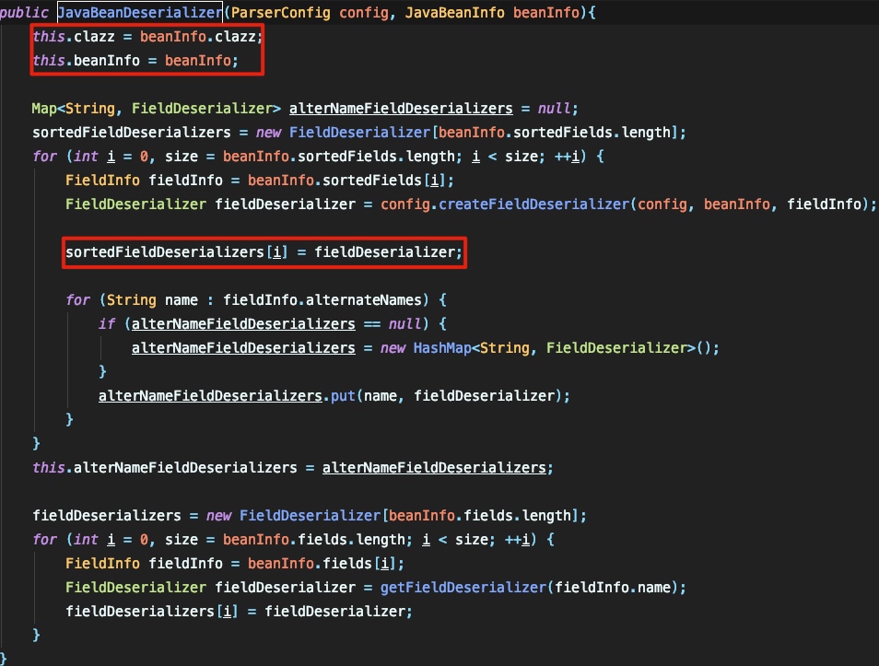Click the beanInfo constructor parameter
The image size is (879, 666).
coord(544,13)
